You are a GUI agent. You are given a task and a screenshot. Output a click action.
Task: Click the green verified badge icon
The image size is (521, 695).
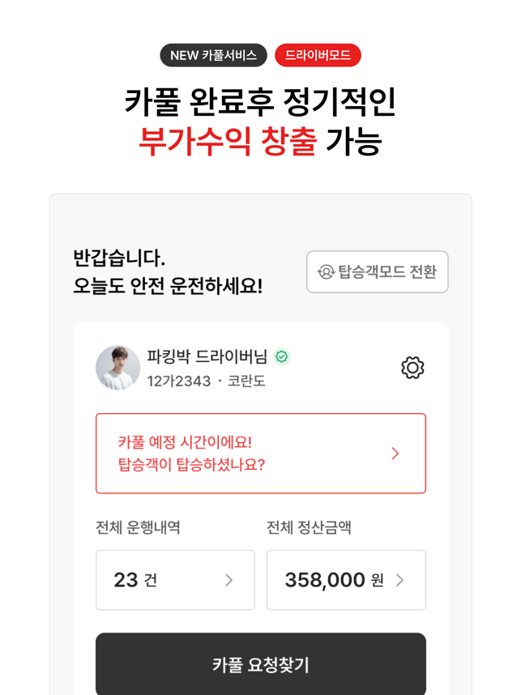point(282,356)
